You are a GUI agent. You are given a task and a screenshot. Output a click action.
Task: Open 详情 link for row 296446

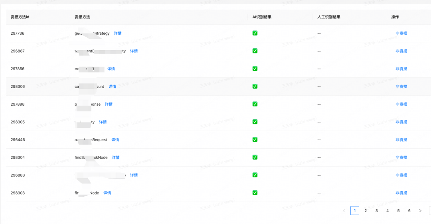click(115, 140)
